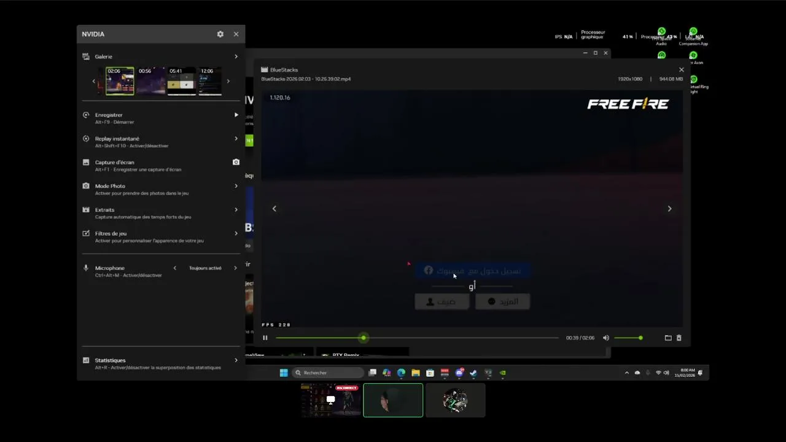Select Capture d'écran menu entry
Viewport: 786px width, 442px height.
pyautogui.click(x=161, y=165)
